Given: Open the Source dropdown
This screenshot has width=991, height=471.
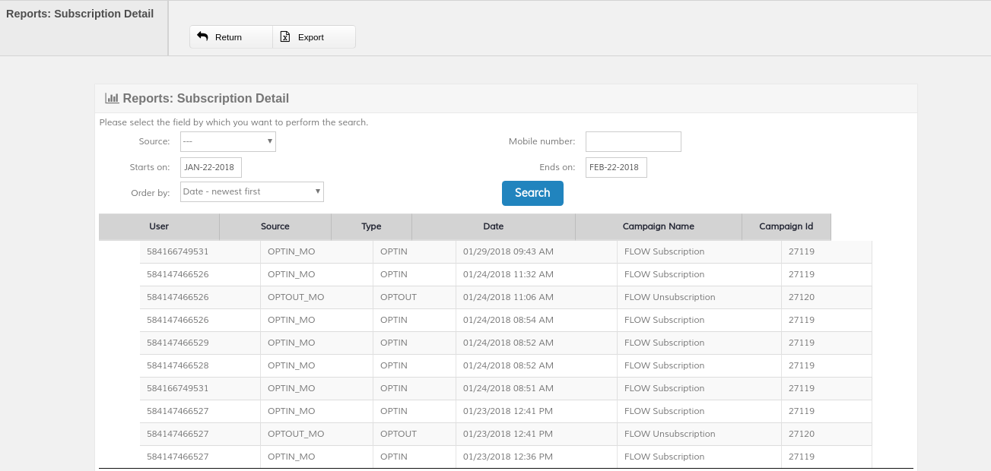Looking at the screenshot, I should coord(227,141).
